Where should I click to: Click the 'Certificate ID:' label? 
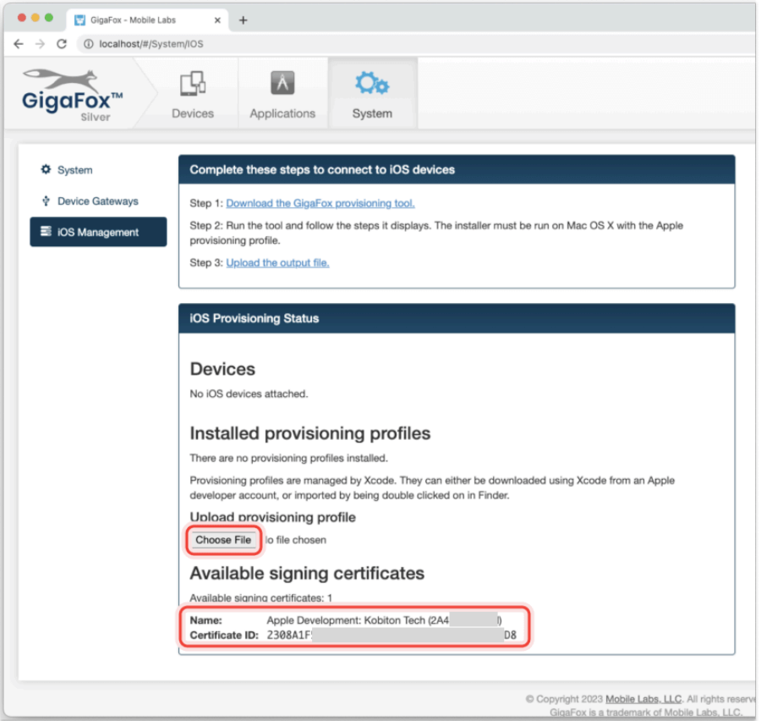pos(224,635)
